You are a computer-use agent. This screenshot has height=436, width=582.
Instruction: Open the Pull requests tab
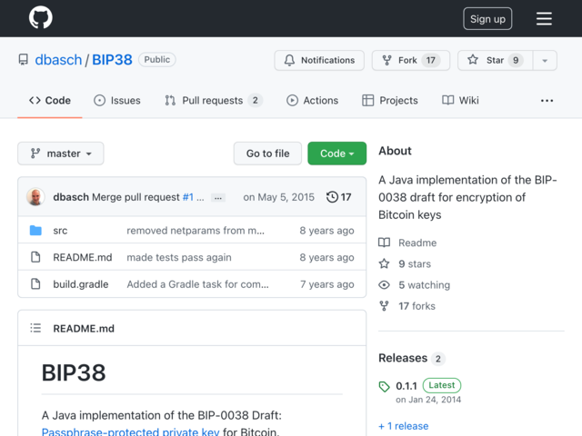214,101
